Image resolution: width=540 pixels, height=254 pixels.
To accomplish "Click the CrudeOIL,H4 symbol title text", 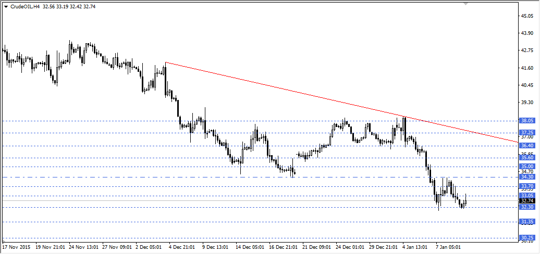I will pyautogui.click(x=25, y=6).
